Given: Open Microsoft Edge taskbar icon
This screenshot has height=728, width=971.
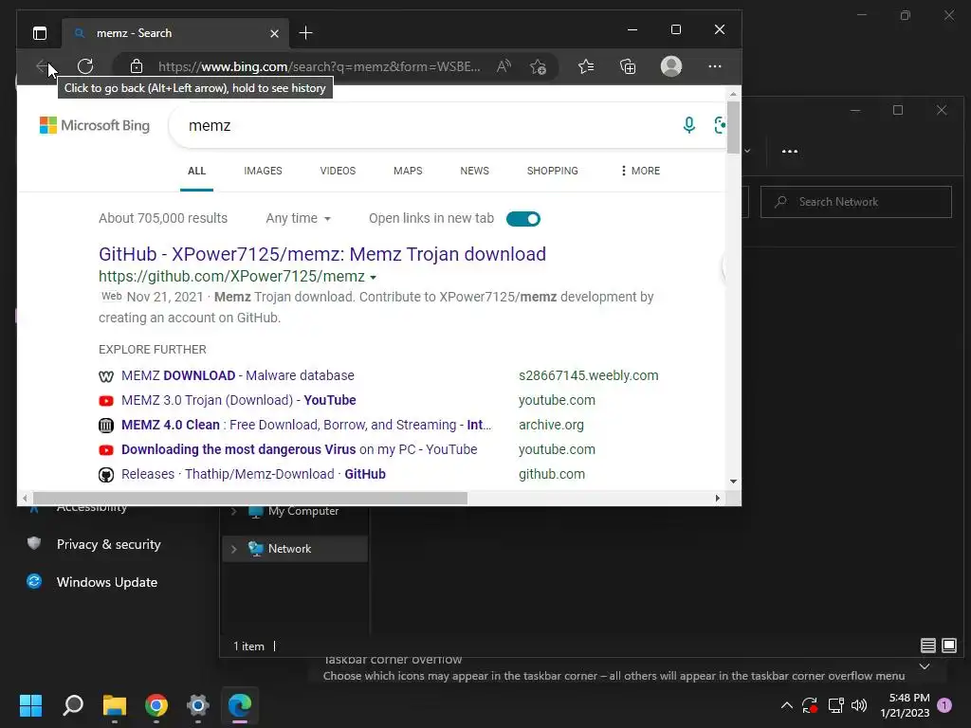Looking at the screenshot, I should 240,705.
